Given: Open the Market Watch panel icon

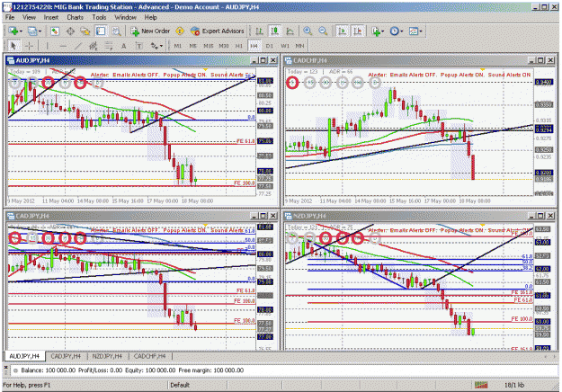Looking at the screenshot, I should click(55, 31).
